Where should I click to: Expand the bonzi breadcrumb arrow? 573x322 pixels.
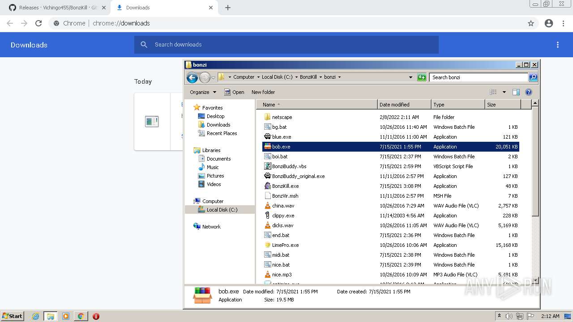point(339,77)
